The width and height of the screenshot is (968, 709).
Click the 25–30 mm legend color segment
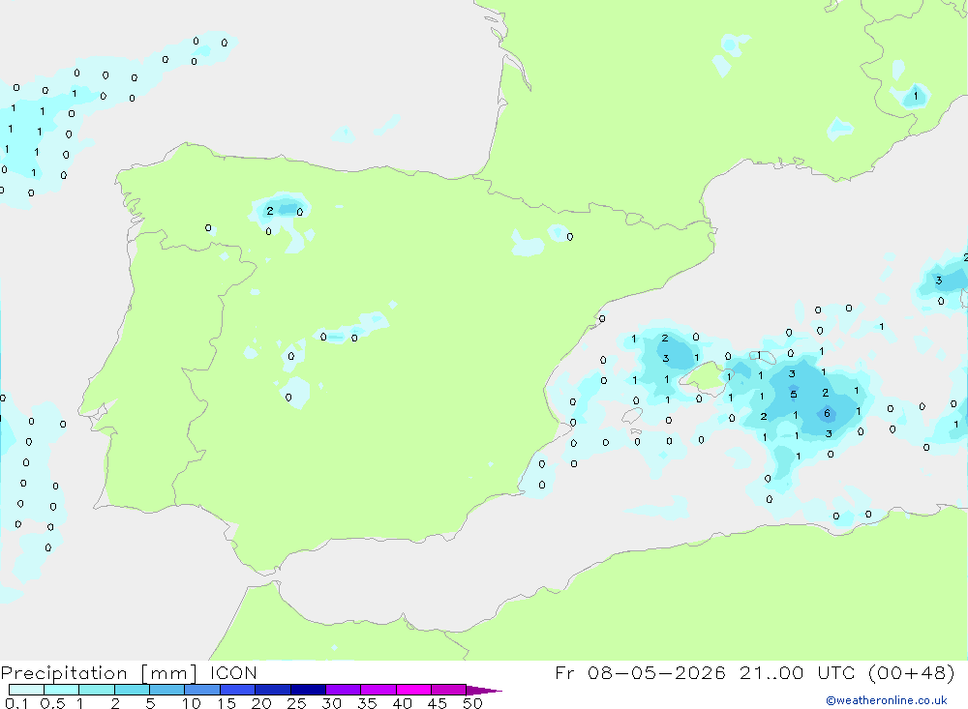coord(308,690)
